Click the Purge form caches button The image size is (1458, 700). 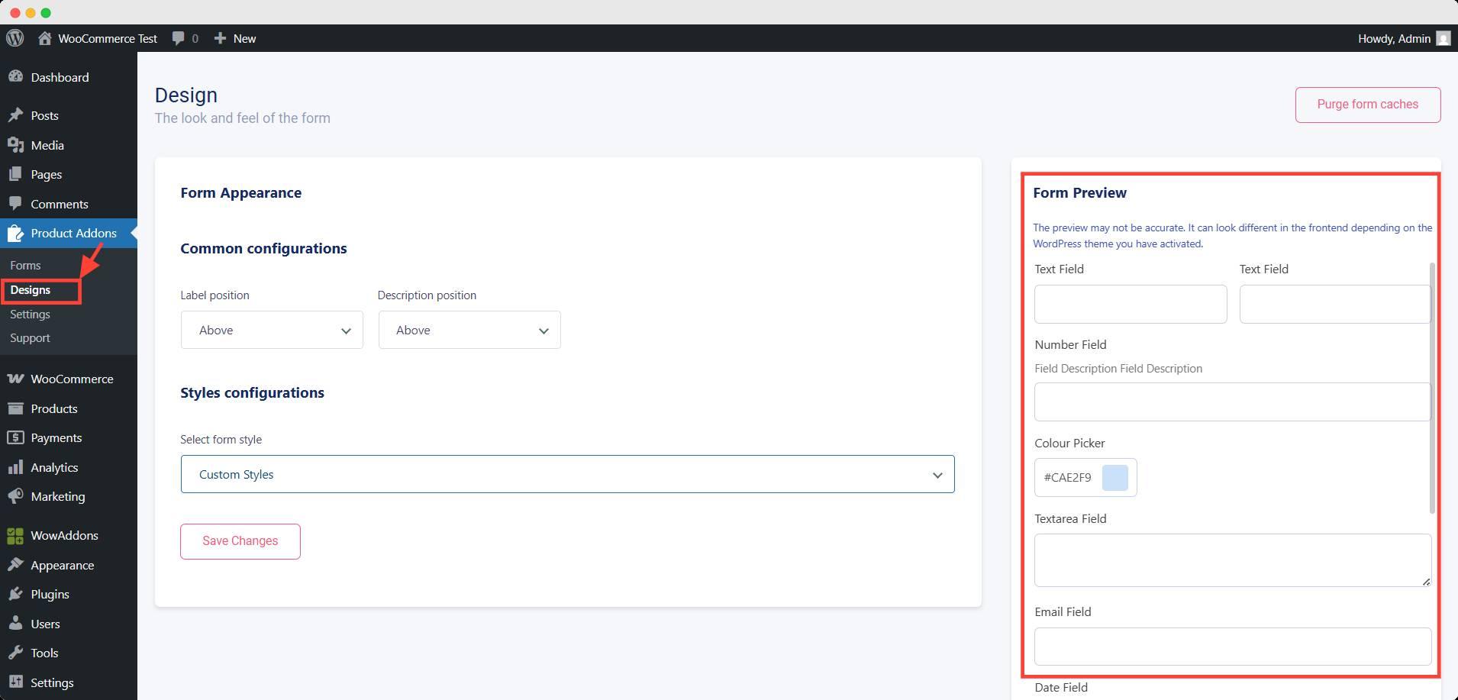pos(1368,105)
